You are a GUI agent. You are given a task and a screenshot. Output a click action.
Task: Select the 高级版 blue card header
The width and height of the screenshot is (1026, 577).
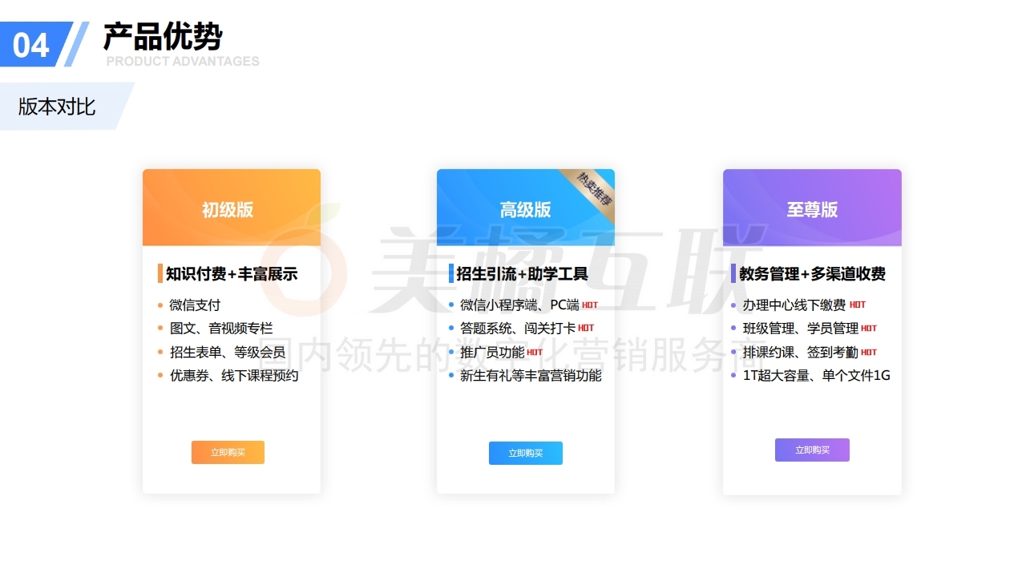tap(526, 208)
